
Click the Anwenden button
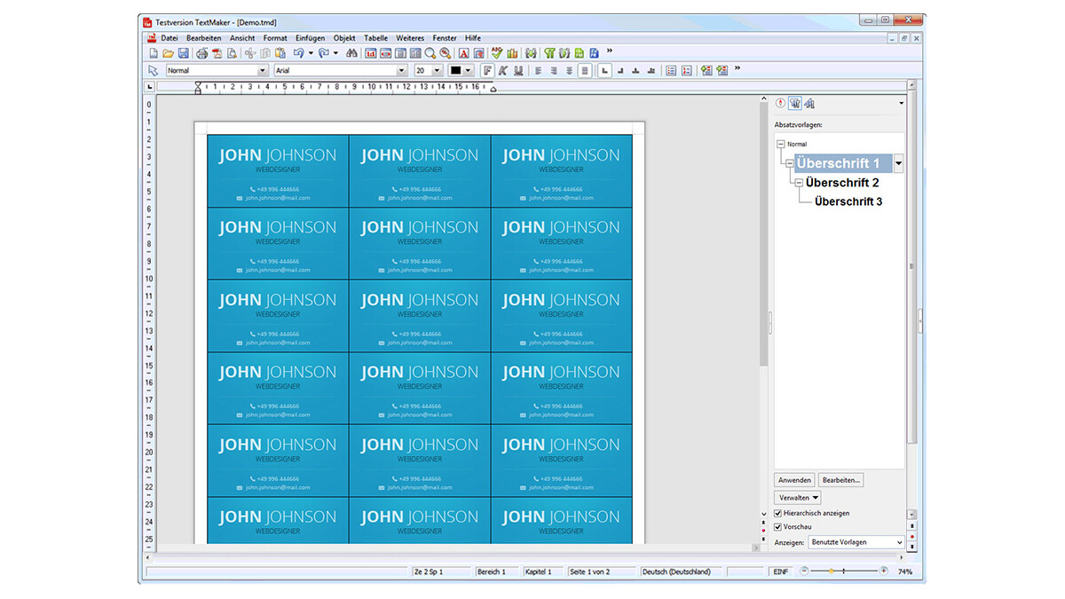tap(795, 480)
